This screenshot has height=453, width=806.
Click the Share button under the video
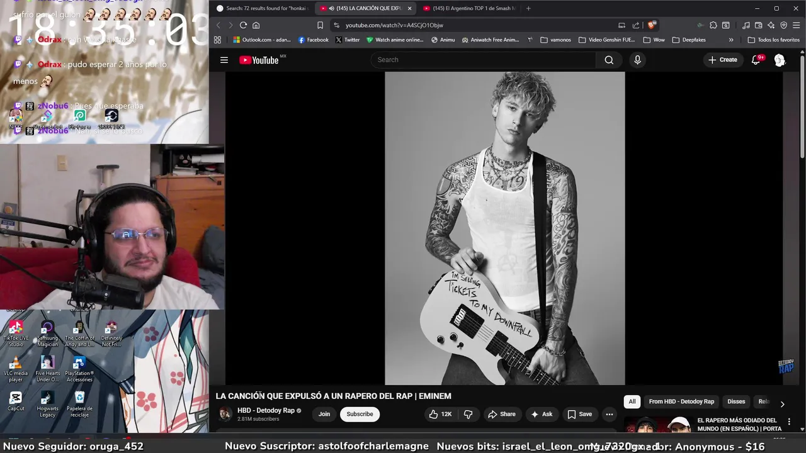click(502, 414)
